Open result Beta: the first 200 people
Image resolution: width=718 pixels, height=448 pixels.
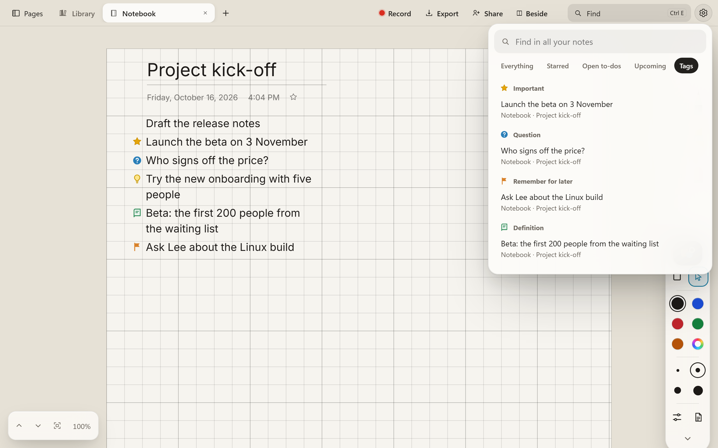coord(600,249)
